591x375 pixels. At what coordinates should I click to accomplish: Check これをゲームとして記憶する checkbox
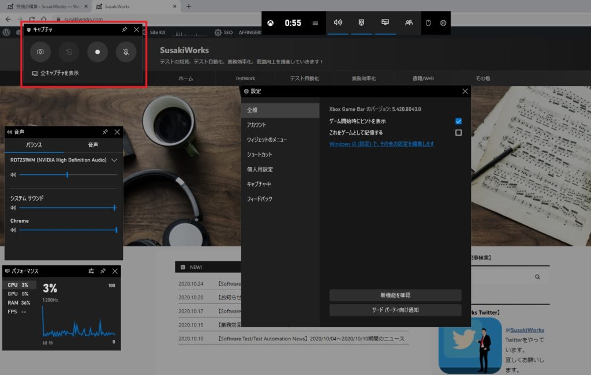tap(458, 133)
